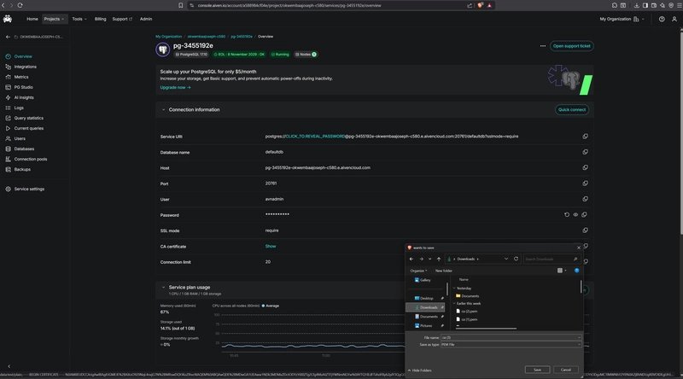Open Brave Shields lion icon

pos(480,5)
